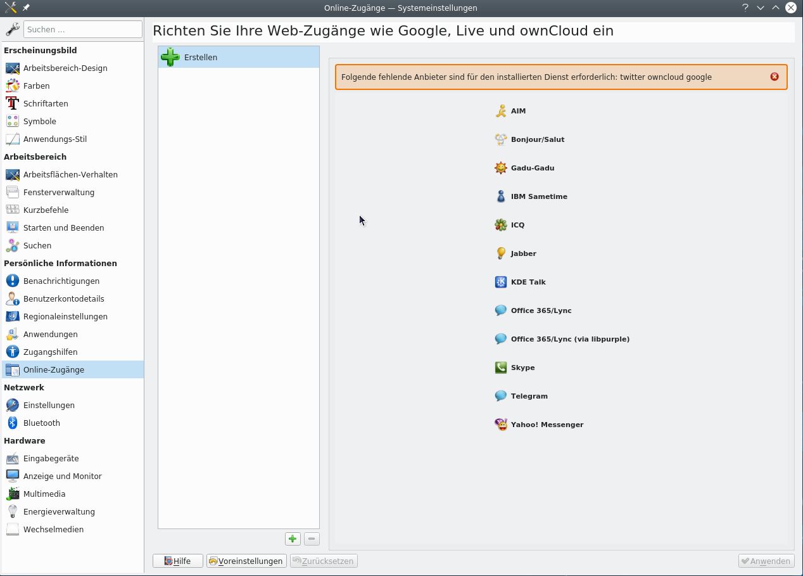
Task: Open Energieverwaltung settings
Action: click(x=73, y=511)
